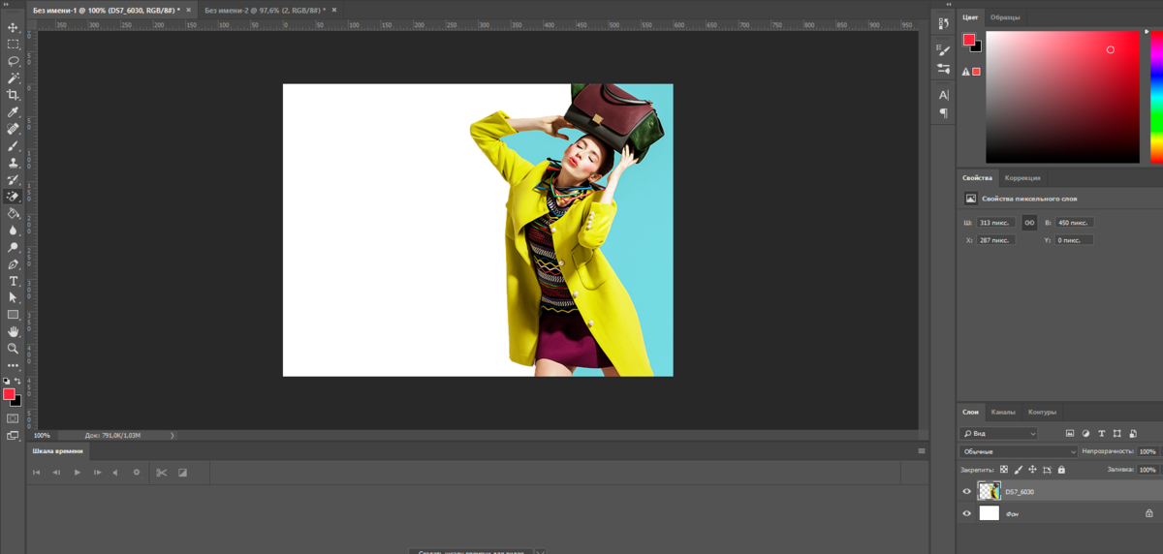Click the X position field 287 пикс.

tap(995, 240)
